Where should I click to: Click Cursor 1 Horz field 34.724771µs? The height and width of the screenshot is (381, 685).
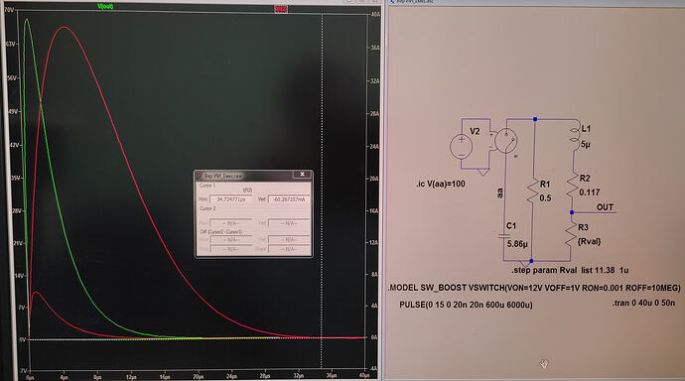tap(230, 199)
